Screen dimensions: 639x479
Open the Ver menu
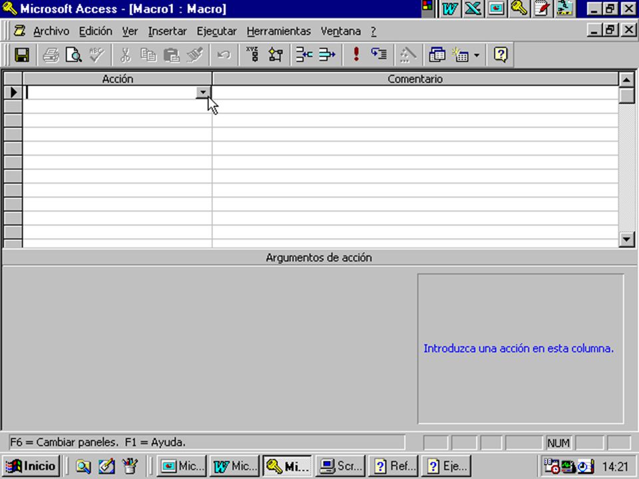[x=130, y=31]
